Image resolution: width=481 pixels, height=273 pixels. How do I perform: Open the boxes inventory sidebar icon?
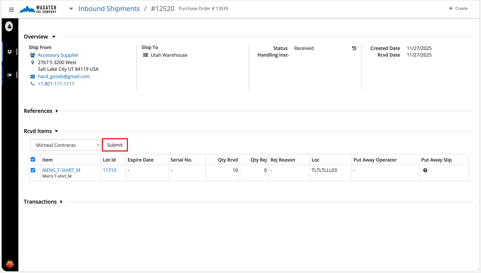10,52
